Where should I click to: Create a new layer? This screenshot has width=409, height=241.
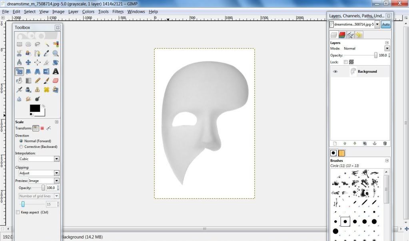point(335,143)
